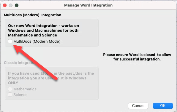Click the 'MultiDocs (Modern) Integration' heading
Image resolution: width=177 pixels, height=112 pixels.
(32, 15)
